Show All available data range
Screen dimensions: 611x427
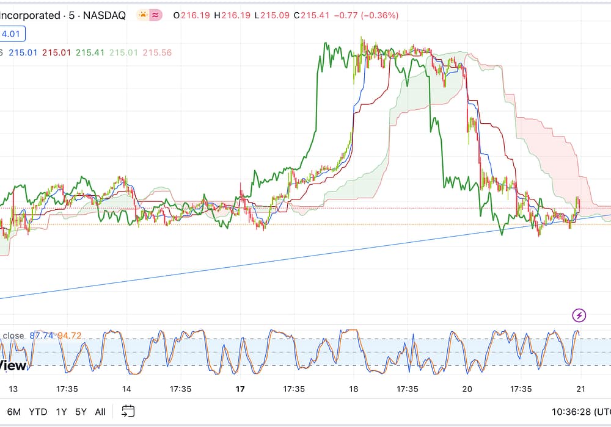(100, 412)
